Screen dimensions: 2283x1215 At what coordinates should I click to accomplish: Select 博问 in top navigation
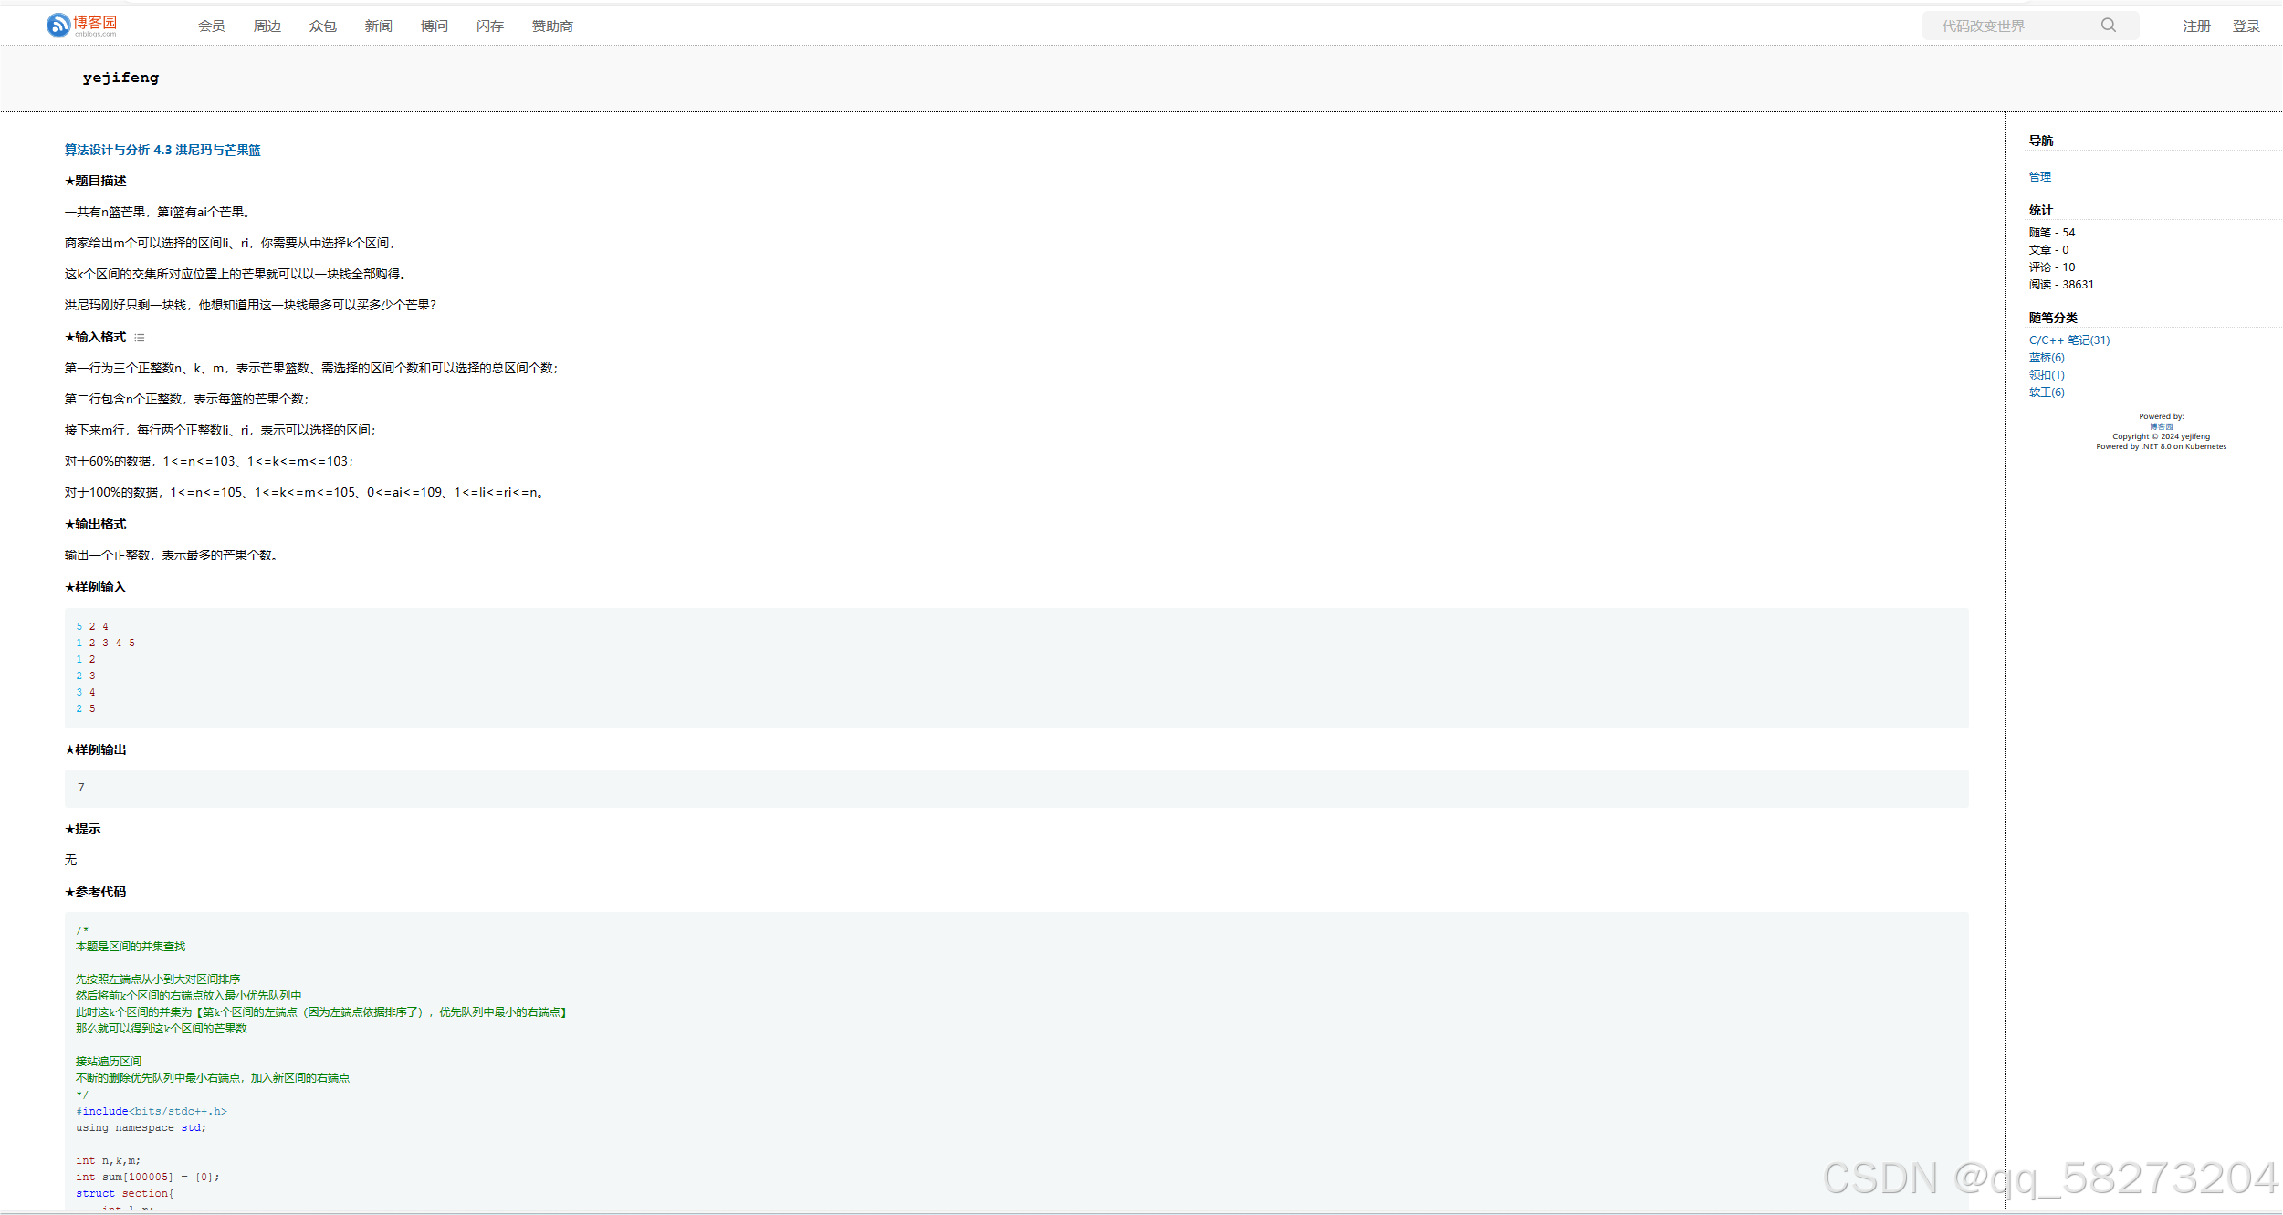click(434, 26)
